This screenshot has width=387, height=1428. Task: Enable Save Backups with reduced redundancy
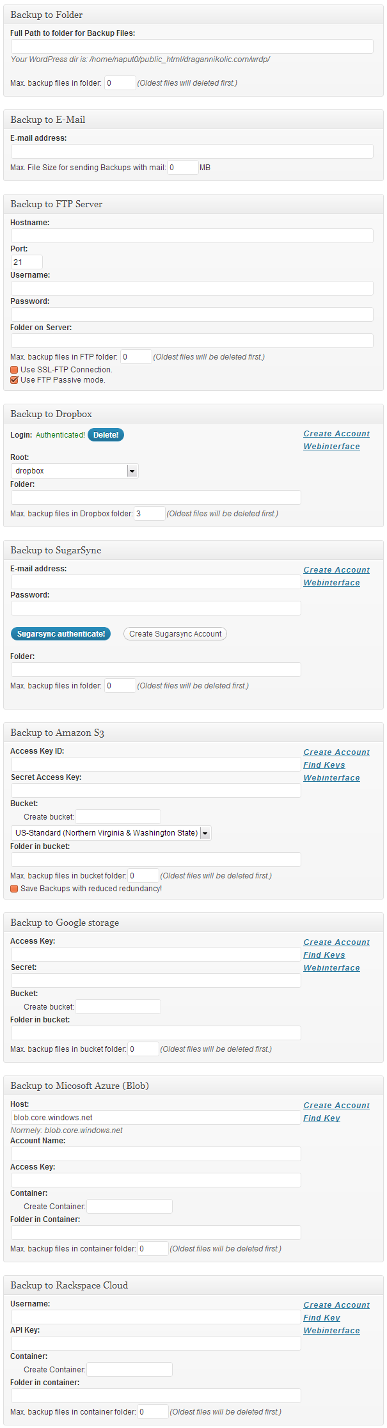(14, 889)
